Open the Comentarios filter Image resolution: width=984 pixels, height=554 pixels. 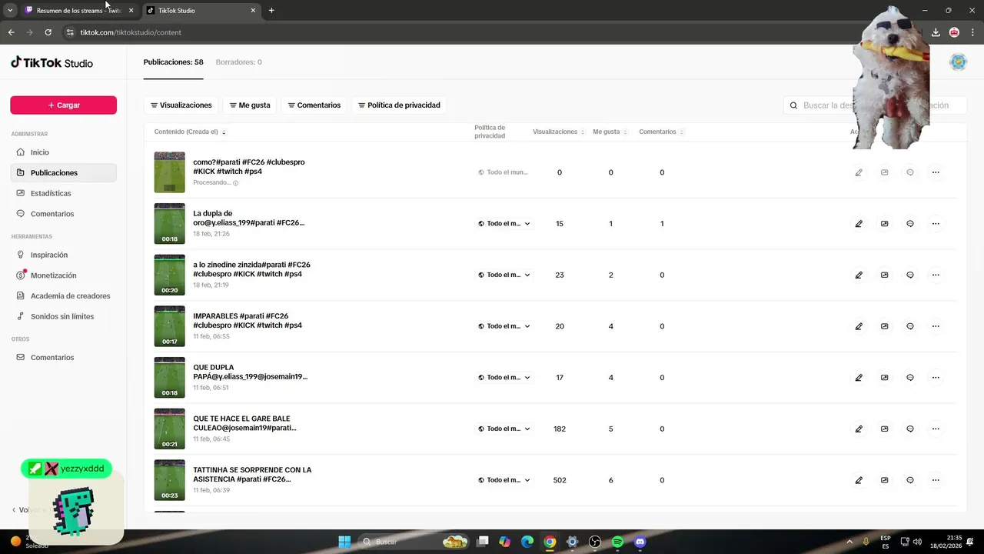click(314, 105)
